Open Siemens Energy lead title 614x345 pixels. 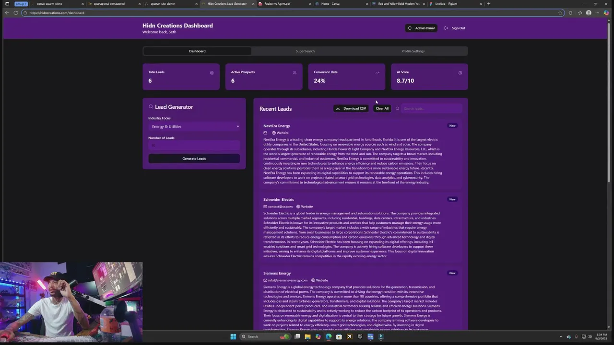click(277, 273)
